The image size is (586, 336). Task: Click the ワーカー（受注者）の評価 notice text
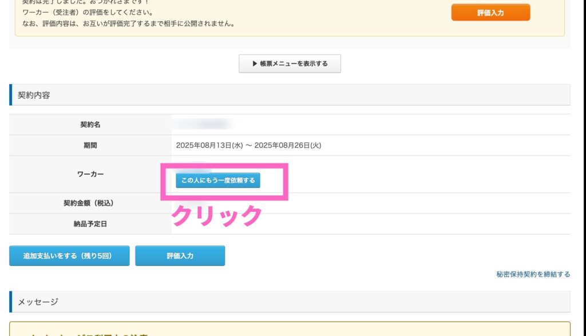click(80, 13)
